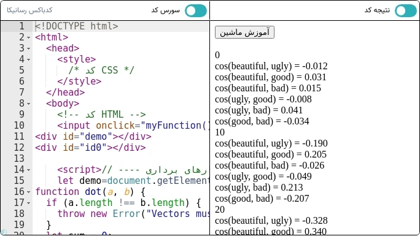Viewport: 420px width, 236px height.
Task: Collapse the dot function fold on line 16
Action: tap(29, 192)
